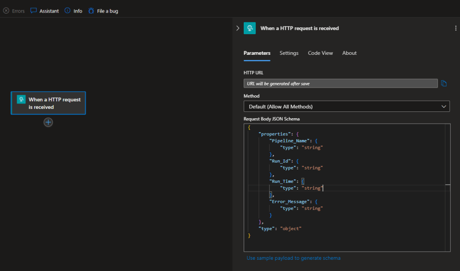This screenshot has height=271, width=460.
Task: Click the Errors icon in toolbar
Action: 6,11
